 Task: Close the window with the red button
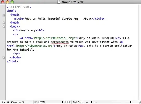point(3,2)
